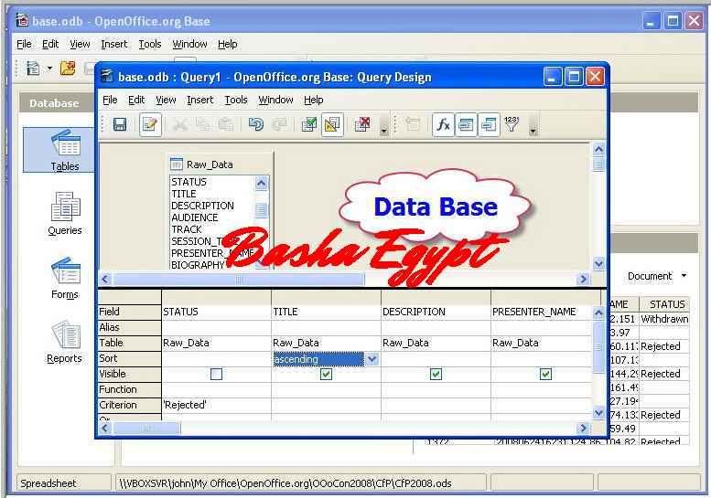711x498 pixels.
Task: Open the arrow beside the new document icon
Action: pyautogui.click(x=49, y=69)
